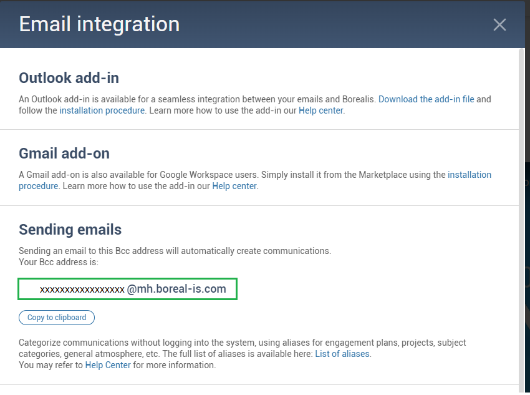Click the Outlook add-in heading
This screenshot has height=395, width=530.
[x=69, y=78]
